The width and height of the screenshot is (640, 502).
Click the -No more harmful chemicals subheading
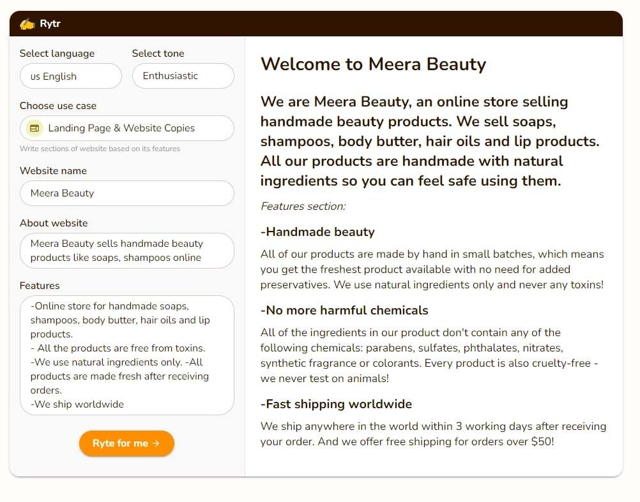point(344,311)
